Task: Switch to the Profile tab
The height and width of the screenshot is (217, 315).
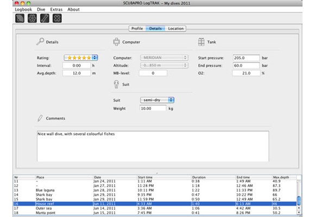Action: (137, 29)
